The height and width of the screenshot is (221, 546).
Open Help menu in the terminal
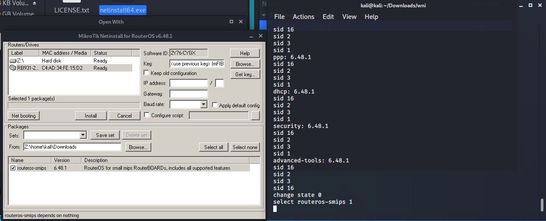click(x=371, y=16)
